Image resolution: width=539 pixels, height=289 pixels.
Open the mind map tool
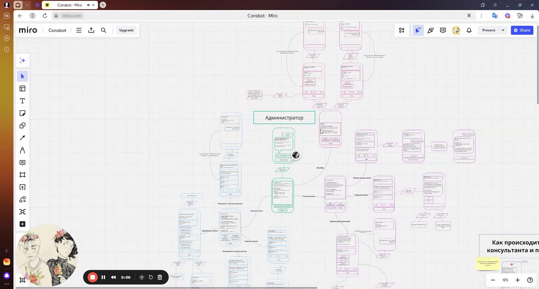click(23, 212)
